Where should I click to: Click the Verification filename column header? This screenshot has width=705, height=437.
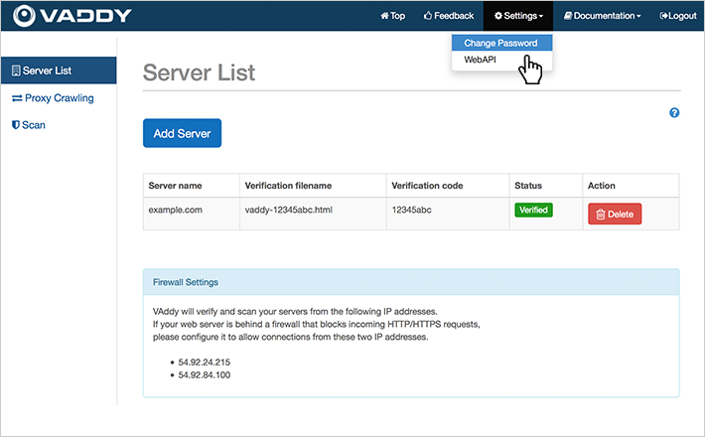click(313, 186)
